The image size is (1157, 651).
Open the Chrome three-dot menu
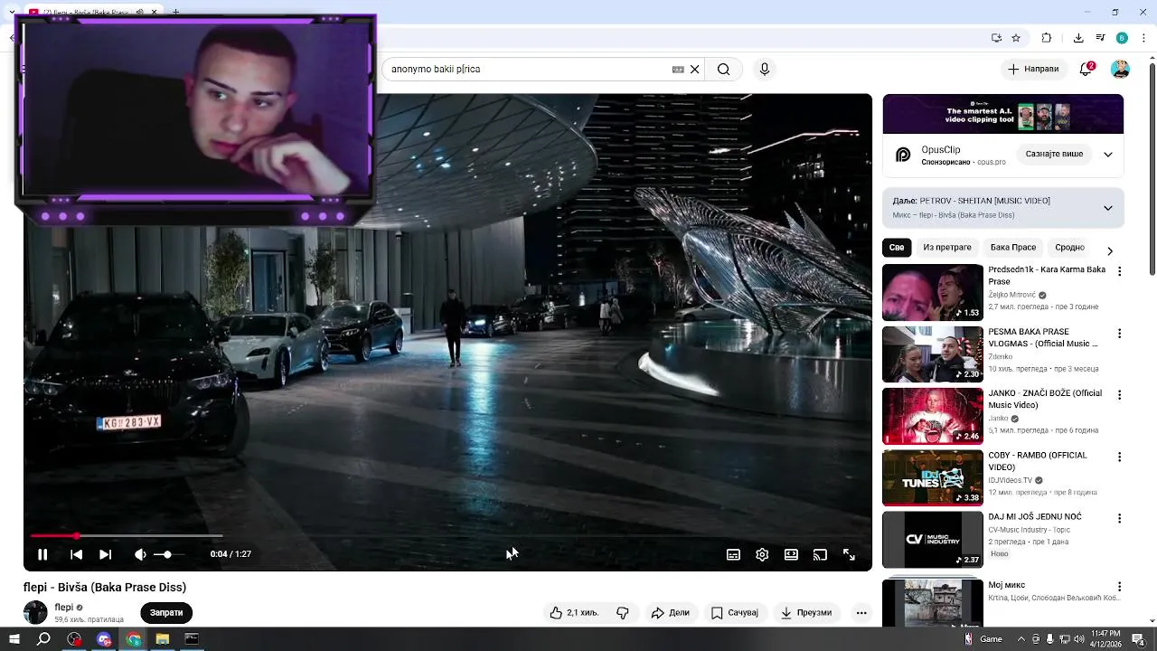tap(1143, 38)
